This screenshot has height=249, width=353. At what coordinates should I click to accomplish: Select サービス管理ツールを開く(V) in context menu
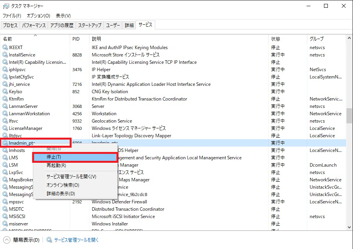pos(75,177)
